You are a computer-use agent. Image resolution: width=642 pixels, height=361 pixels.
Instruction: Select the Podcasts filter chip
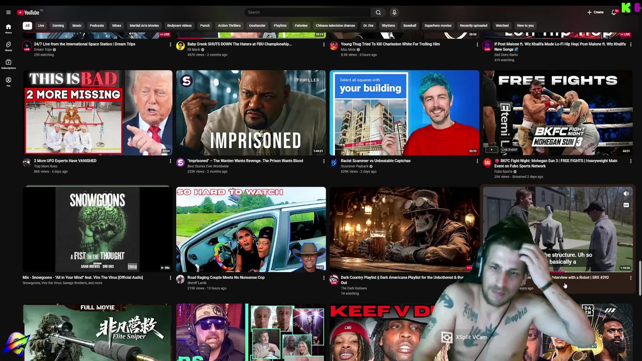click(x=97, y=26)
